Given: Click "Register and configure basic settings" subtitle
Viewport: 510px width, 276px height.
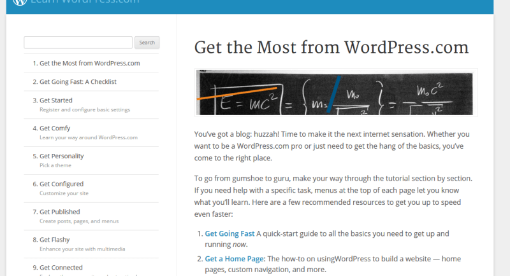Looking at the screenshot, I should [x=85, y=109].
